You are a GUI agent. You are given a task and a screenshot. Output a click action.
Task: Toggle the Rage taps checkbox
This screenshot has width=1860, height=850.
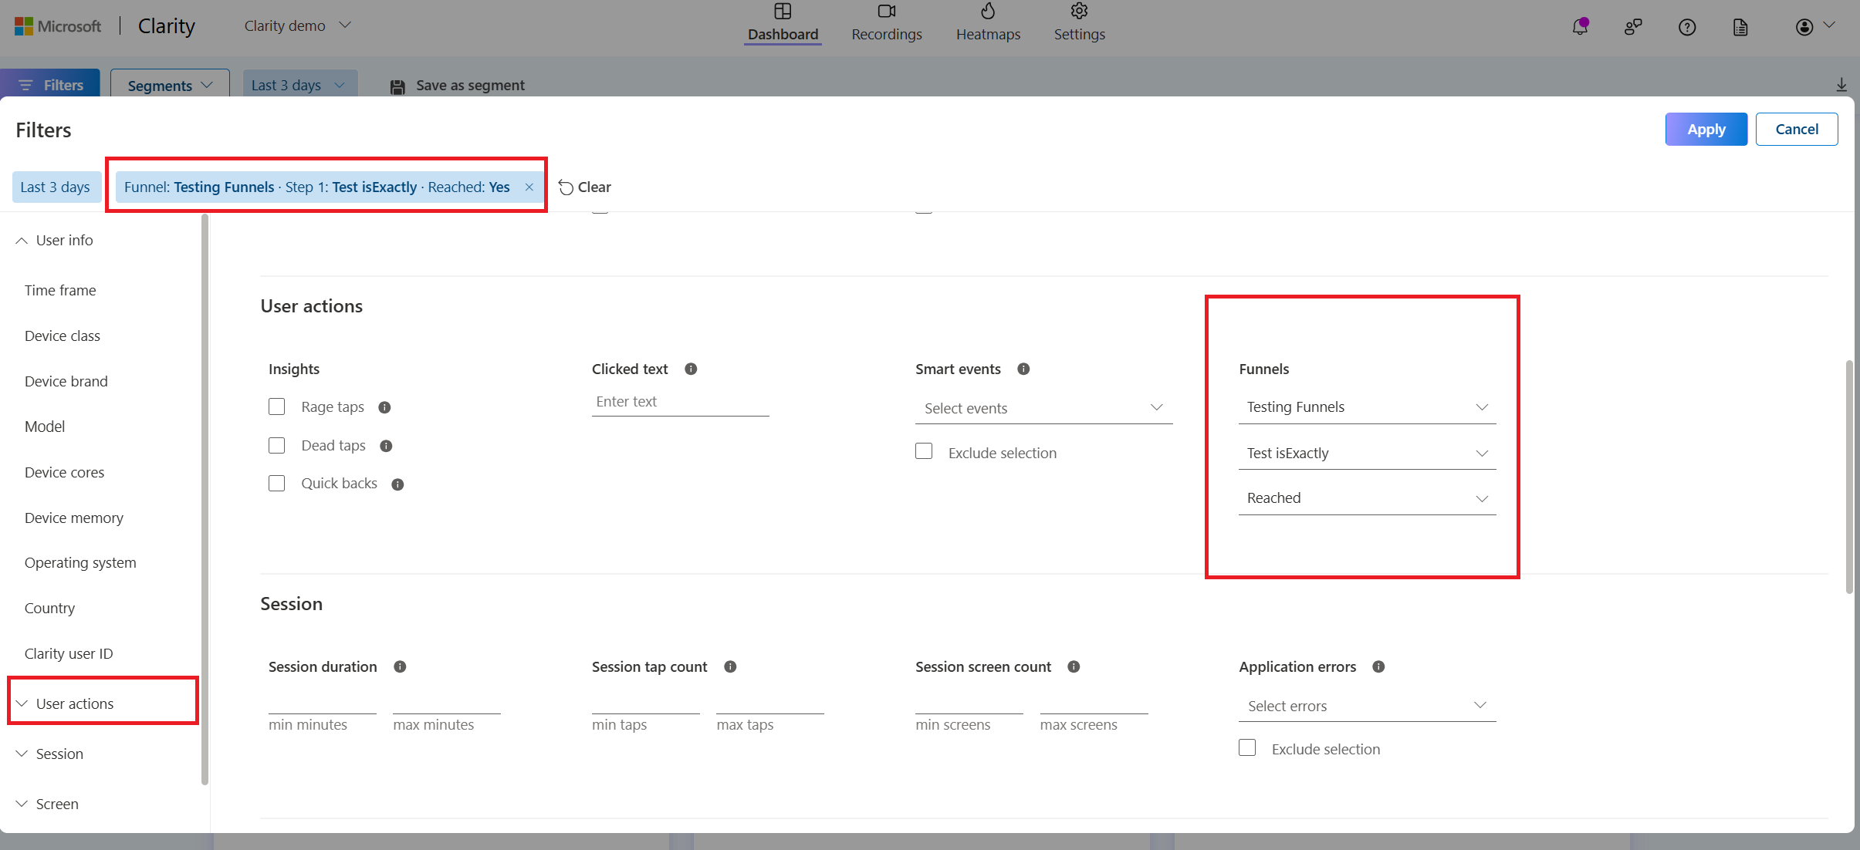click(x=276, y=406)
